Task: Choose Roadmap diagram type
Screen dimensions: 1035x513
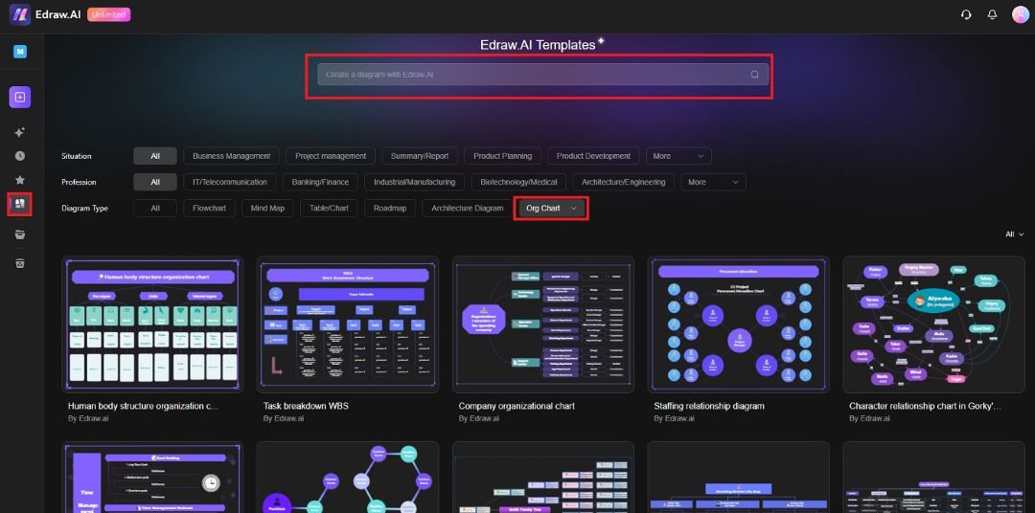Action: coord(389,209)
